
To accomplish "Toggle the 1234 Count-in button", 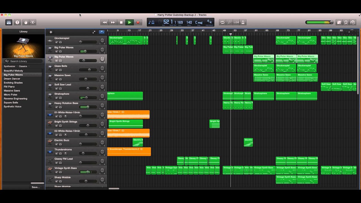I will (236, 23).
